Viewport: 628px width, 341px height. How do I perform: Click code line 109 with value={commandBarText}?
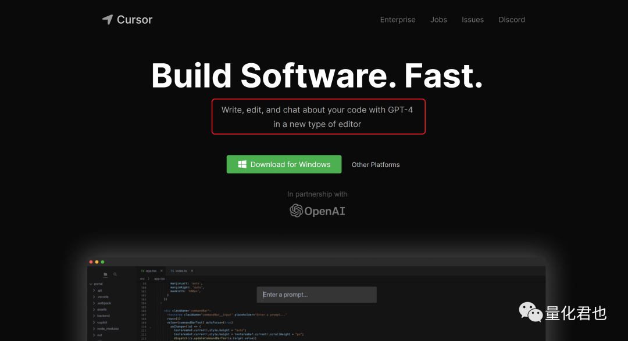point(200,322)
